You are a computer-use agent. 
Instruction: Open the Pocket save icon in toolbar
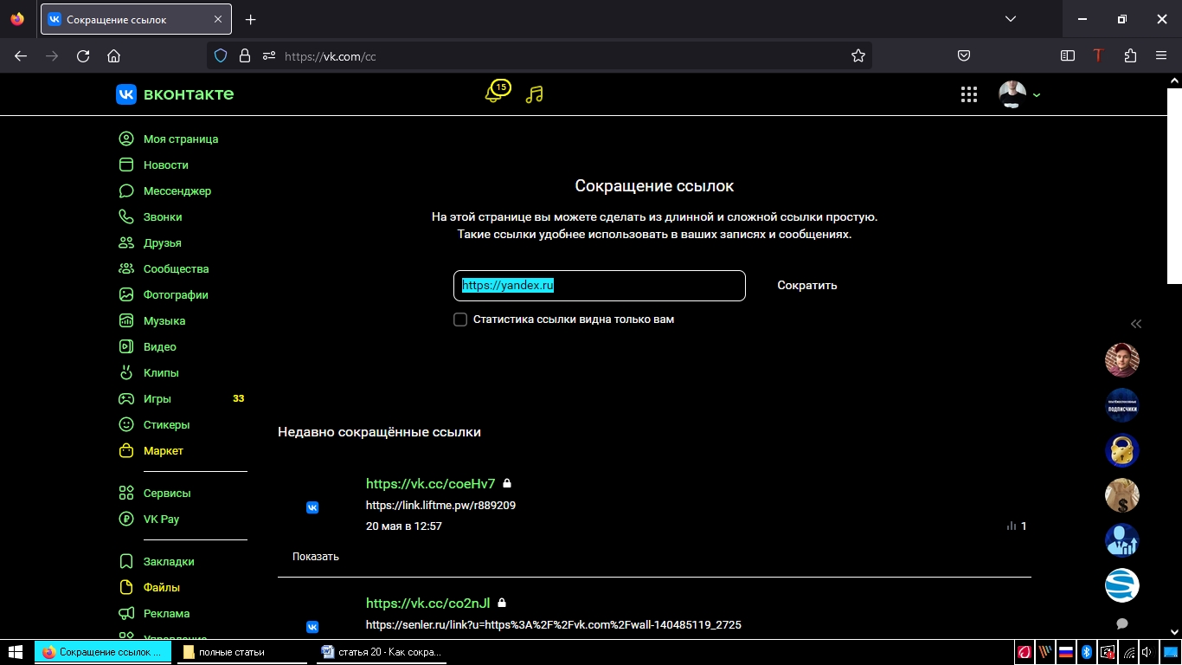click(x=964, y=55)
